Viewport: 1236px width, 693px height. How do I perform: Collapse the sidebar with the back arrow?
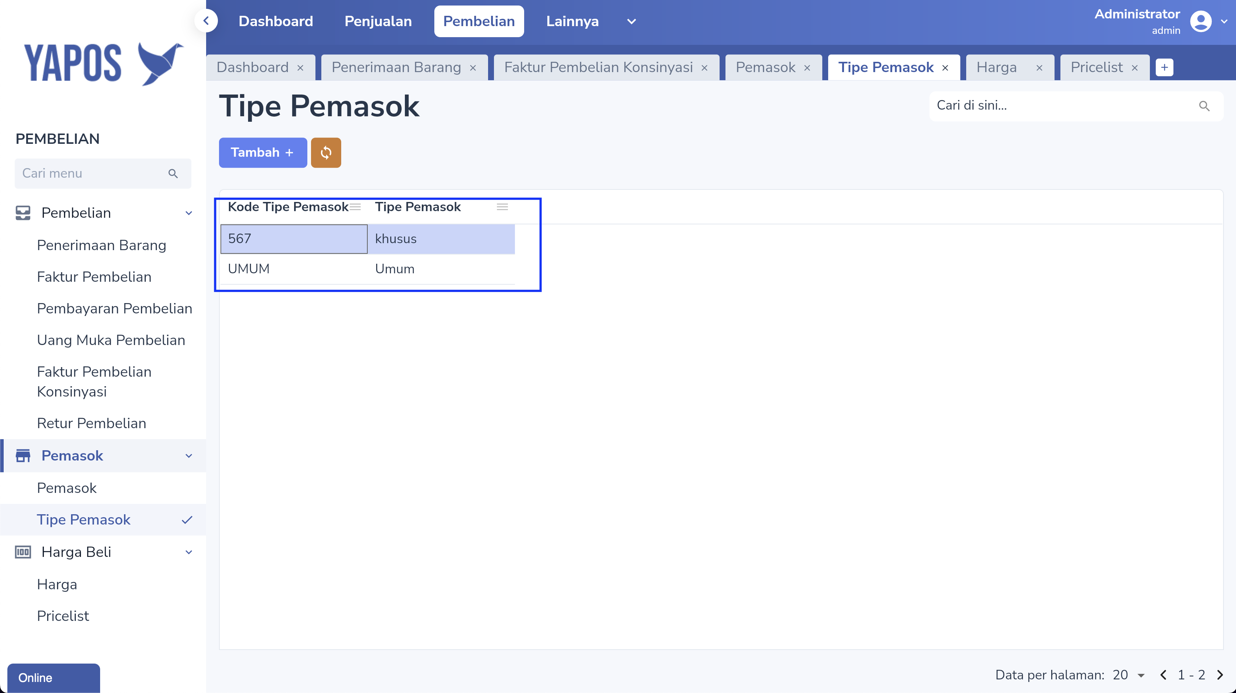click(206, 21)
